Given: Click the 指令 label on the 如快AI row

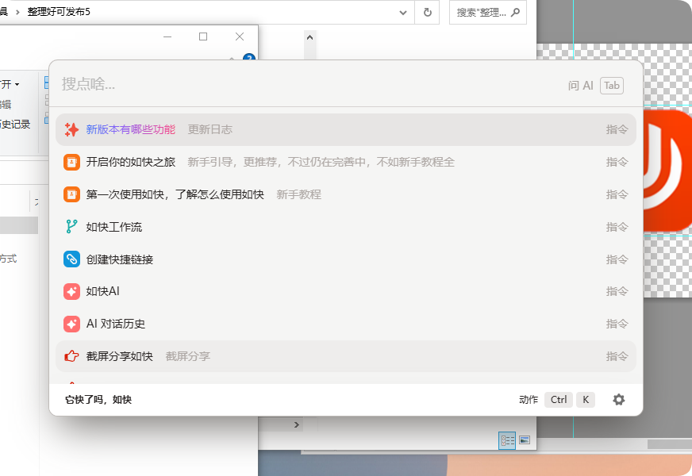Looking at the screenshot, I should (x=617, y=292).
